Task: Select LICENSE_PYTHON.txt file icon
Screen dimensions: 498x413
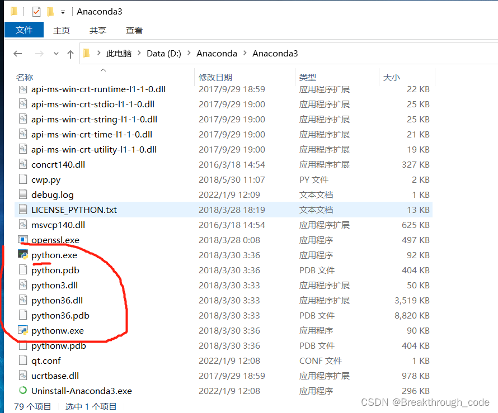Action: [x=23, y=210]
